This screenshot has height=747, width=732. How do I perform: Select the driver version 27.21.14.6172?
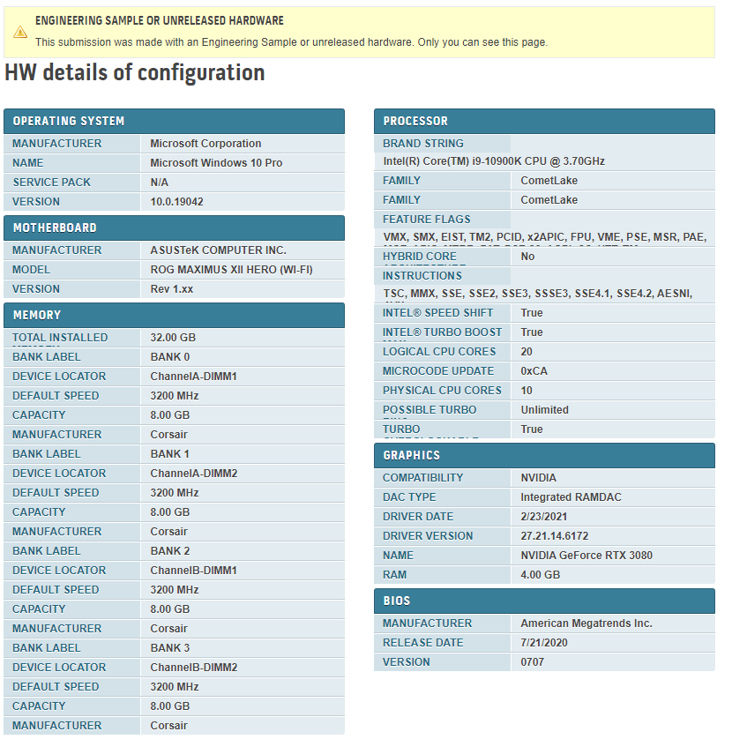click(x=554, y=536)
